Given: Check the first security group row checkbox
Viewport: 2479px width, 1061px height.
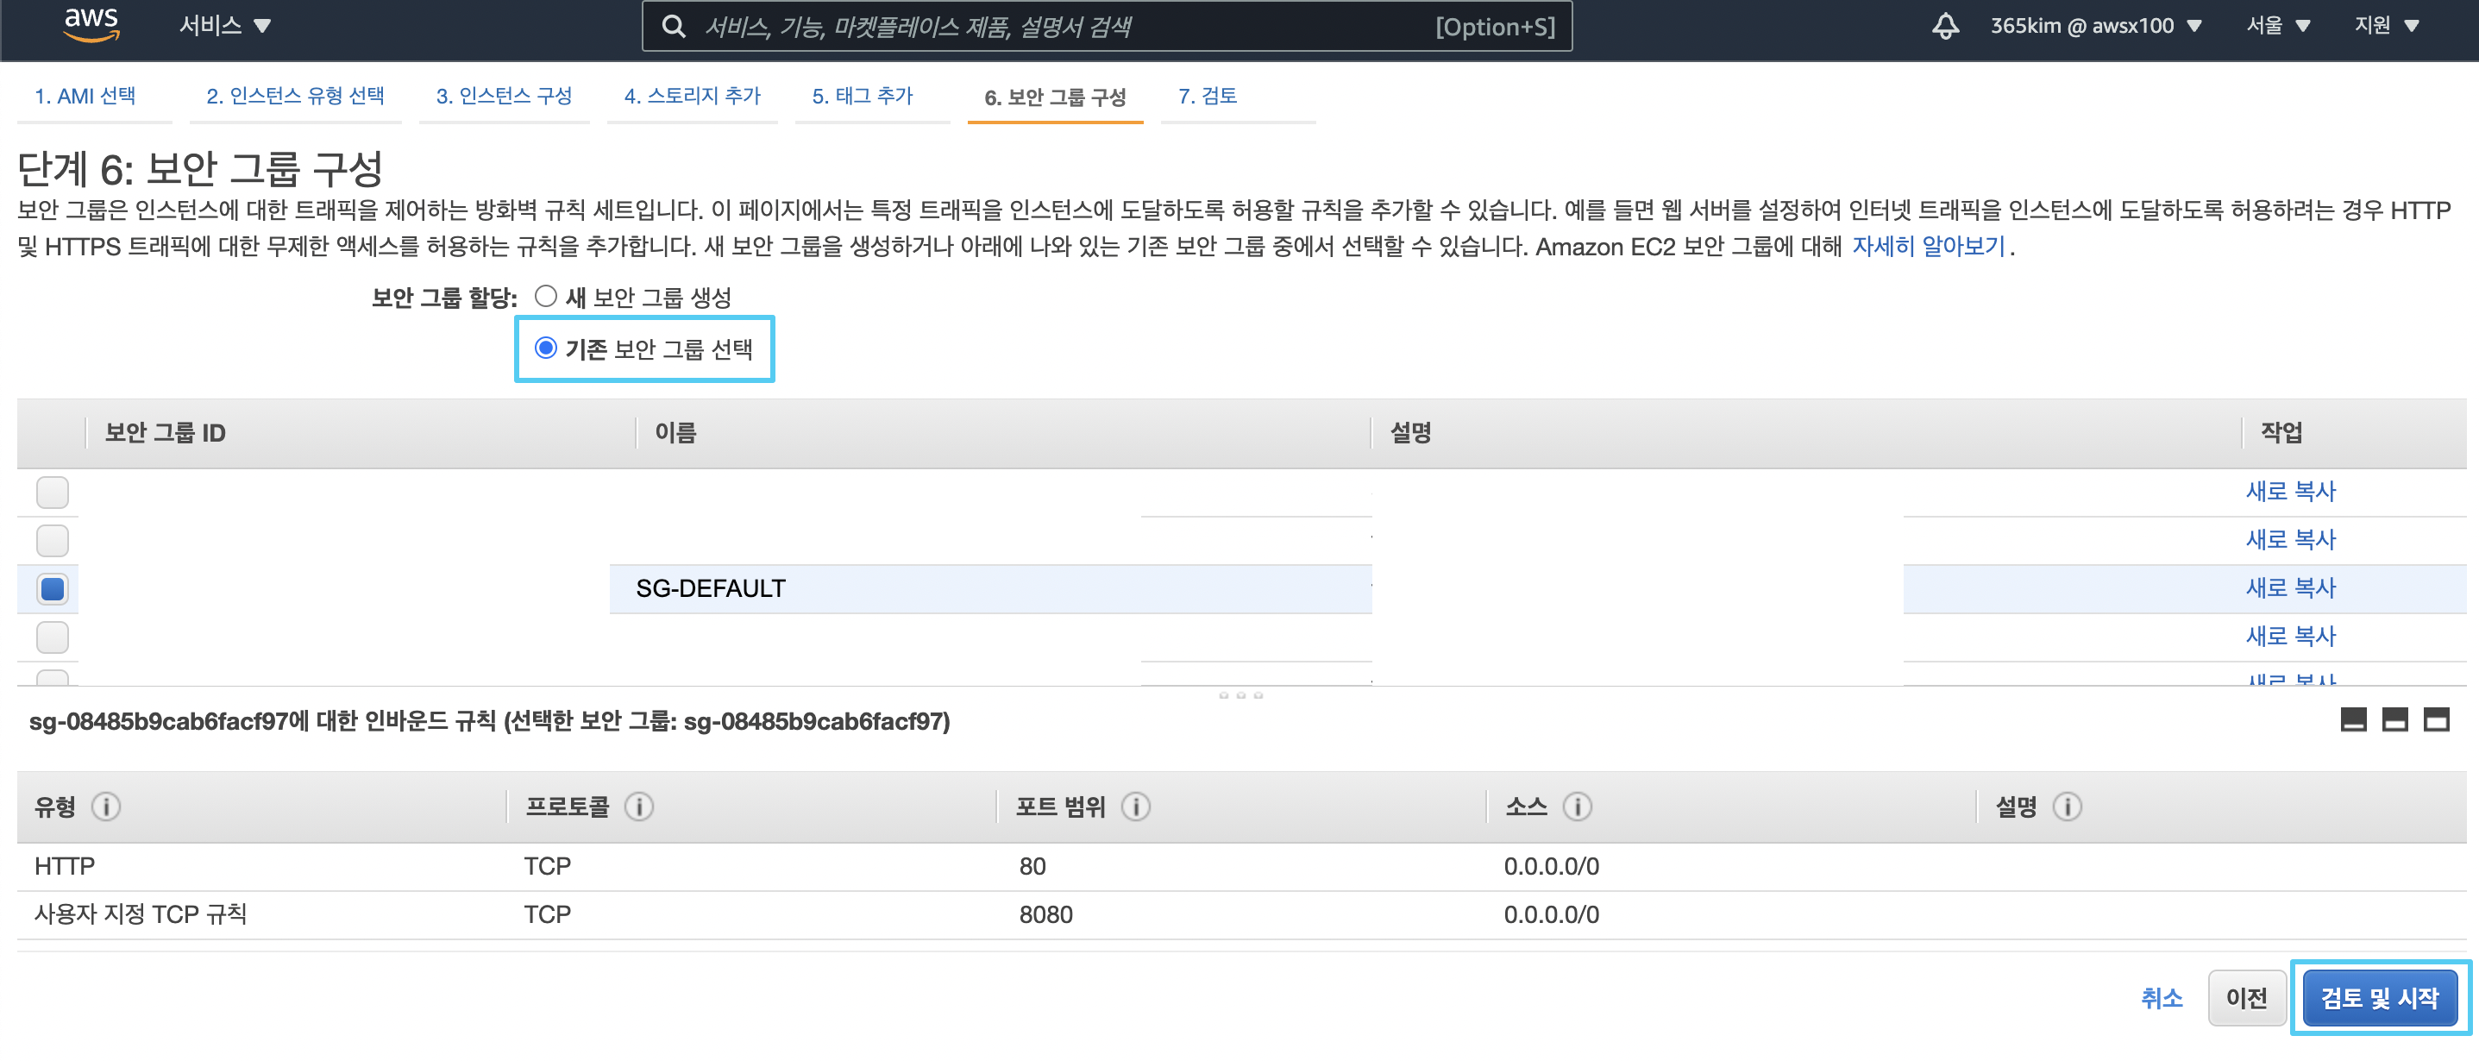Looking at the screenshot, I should coord(53,492).
